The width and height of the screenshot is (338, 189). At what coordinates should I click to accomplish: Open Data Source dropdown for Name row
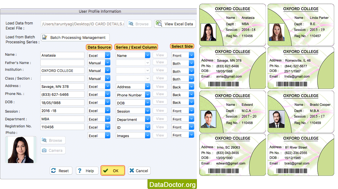click(99, 55)
